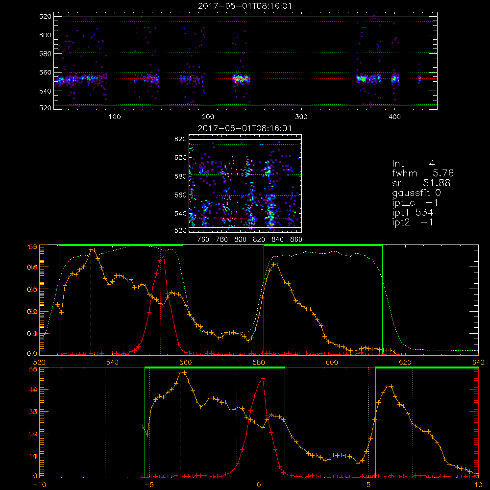Click x-axis label 200 on top spectrogram
490x490 pixels.
pos(208,117)
